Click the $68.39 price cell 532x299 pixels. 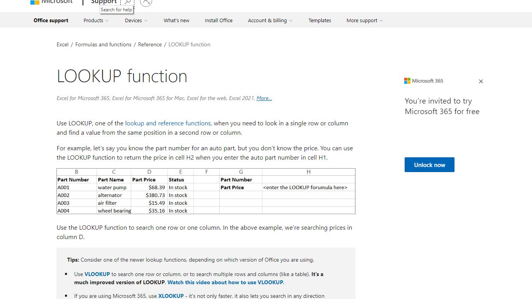(x=150, y=187)
